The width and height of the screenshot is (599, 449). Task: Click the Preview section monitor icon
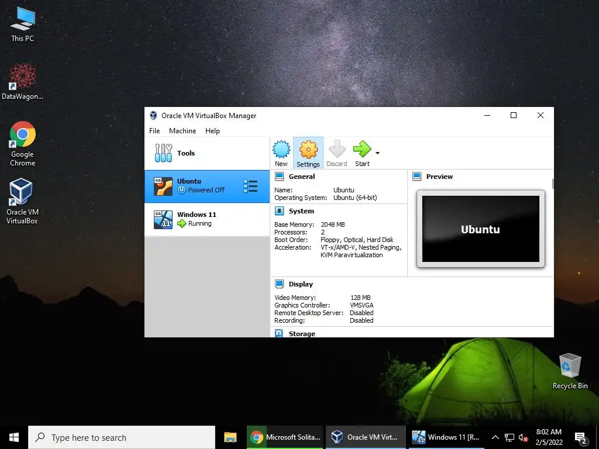pos(416,177)
